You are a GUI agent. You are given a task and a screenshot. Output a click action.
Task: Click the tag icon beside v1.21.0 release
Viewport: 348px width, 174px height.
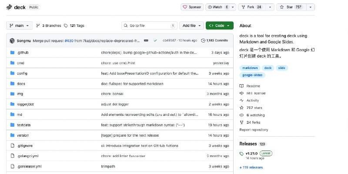pyautogui.click(x=241, y=154)
